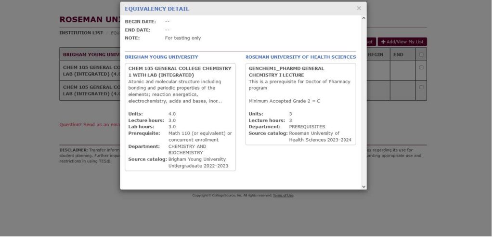Check the first CHEM 105 row checkbox
Screen dimensions: 493x237
(x=421, y=67)
